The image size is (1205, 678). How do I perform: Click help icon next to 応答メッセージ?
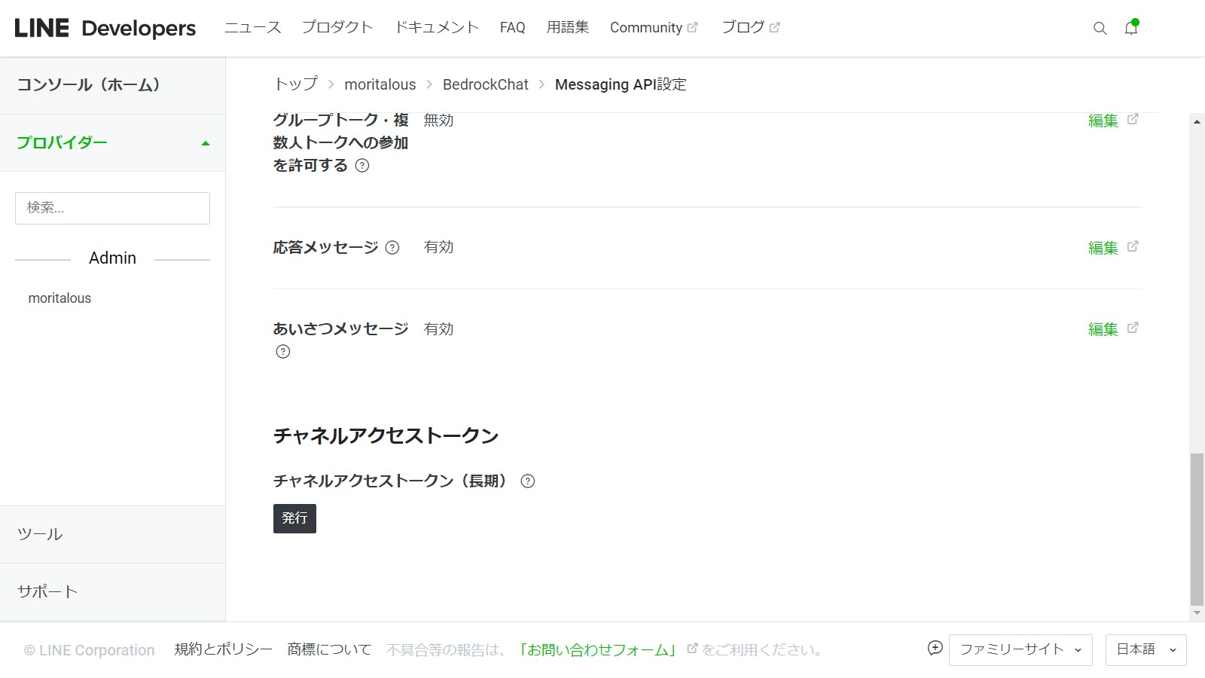392,248
